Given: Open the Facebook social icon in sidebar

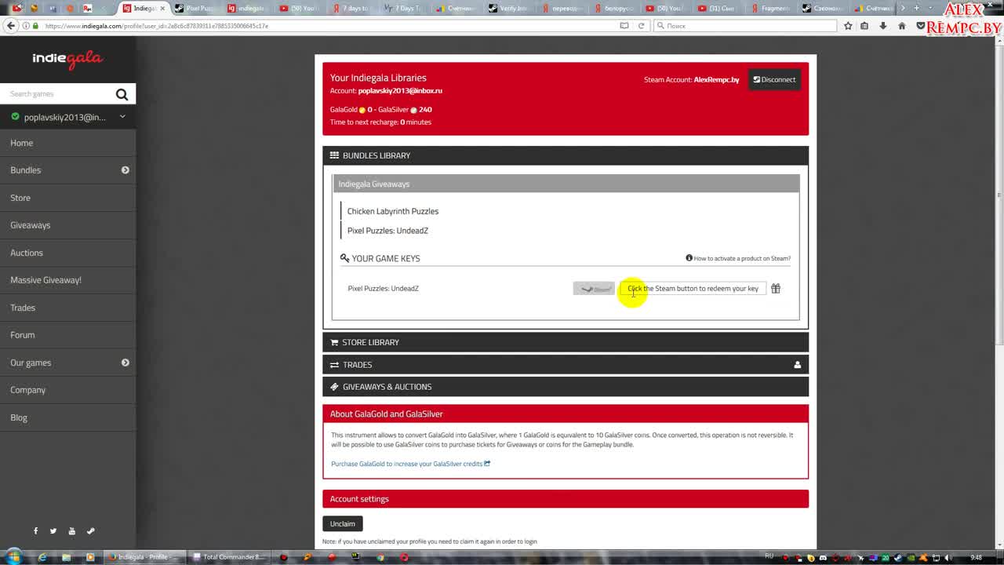Looking at the screenshot, I should tap(35, 531).
